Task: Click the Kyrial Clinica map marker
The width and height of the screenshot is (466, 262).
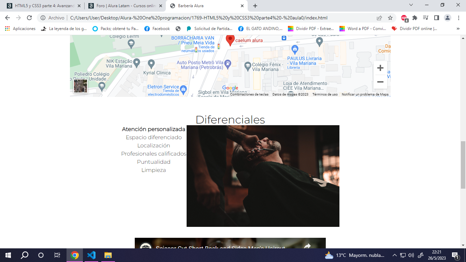Action: click(x=151, y=63)
